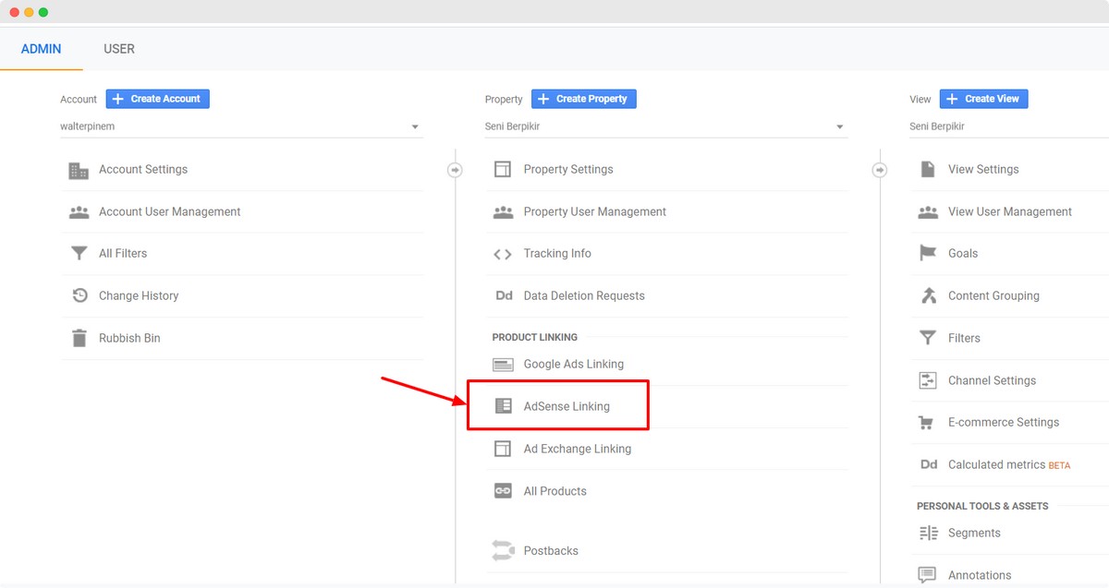Click the E-commerce Settings cart icon
Screen dimensions: 1109x588
coord(926,423)
